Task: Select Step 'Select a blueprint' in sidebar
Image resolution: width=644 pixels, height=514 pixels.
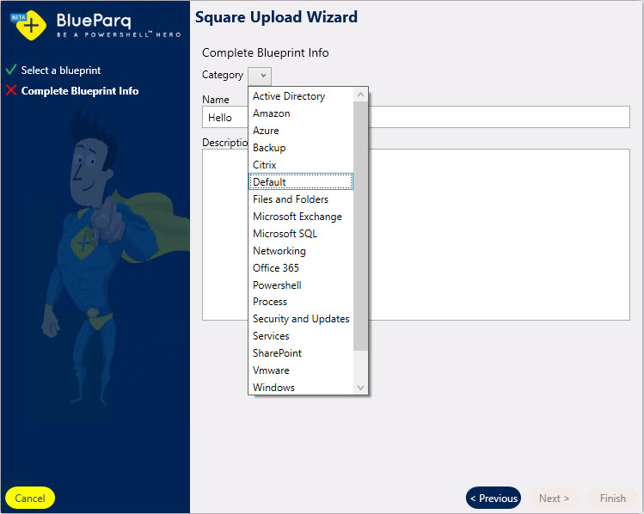Action: tap(61, 70)
